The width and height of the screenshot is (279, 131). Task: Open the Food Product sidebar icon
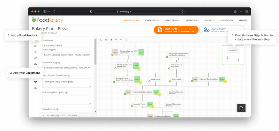(x=35, y=46)
